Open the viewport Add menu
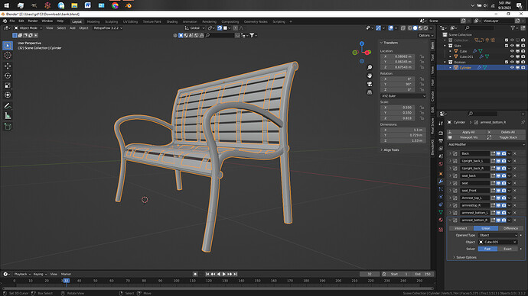The image size is (528, 296). point(73,28)
